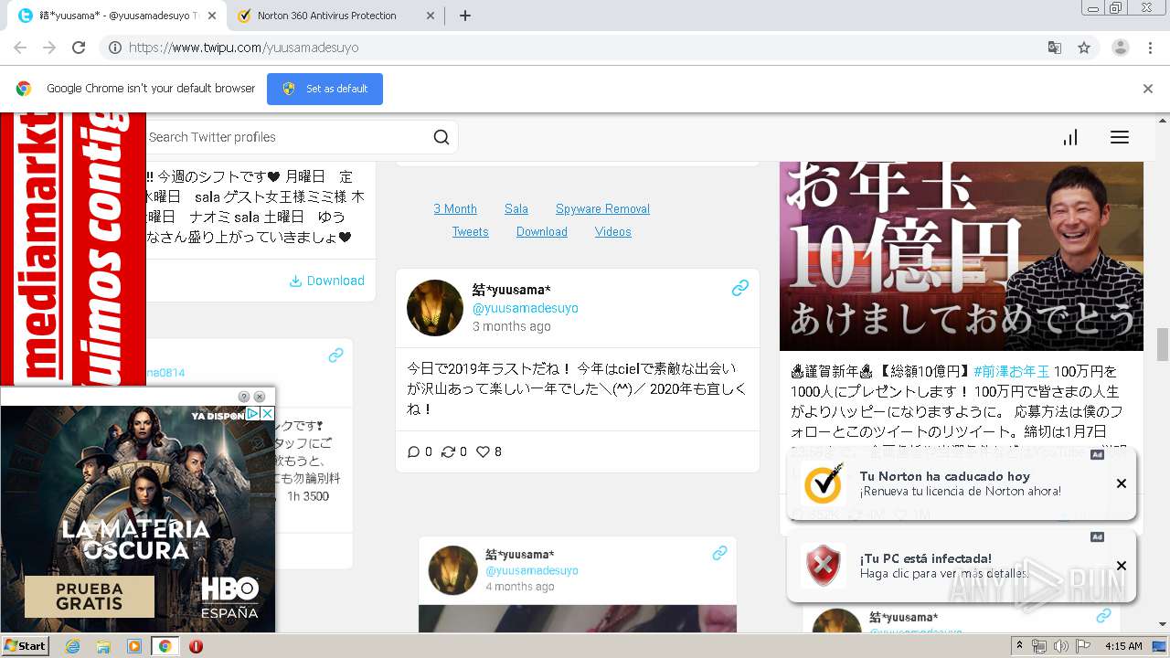
Task: Click the help question icon above the HBO ad
Action: coord(244,397)
